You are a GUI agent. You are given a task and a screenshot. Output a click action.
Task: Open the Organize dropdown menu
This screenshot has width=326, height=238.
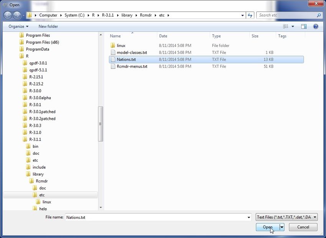coord(18,26)
